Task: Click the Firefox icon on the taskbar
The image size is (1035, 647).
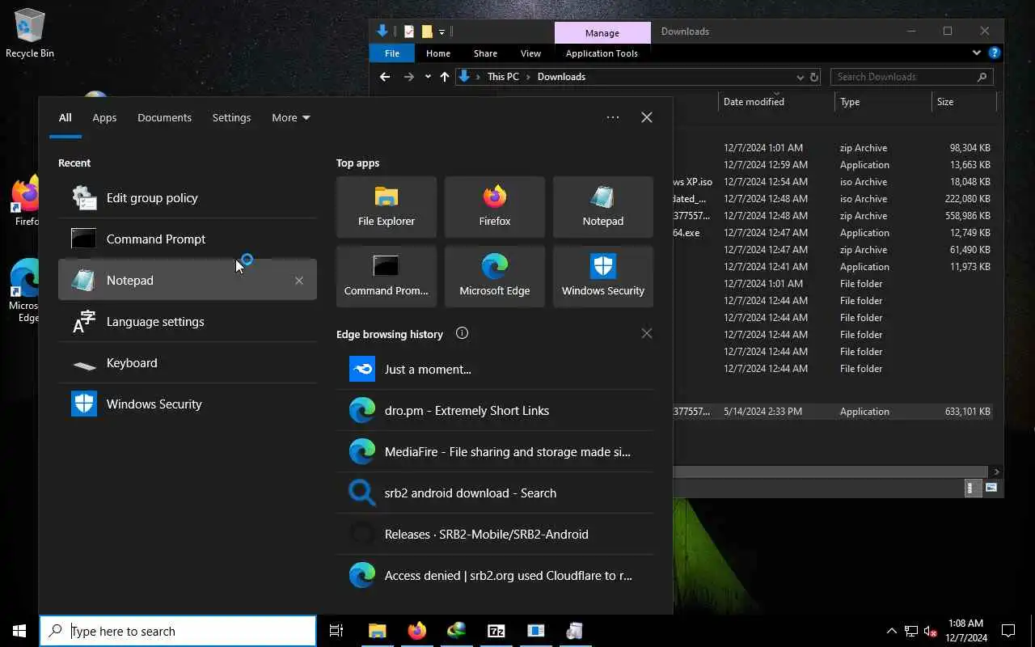Action: click(x=417, y=631)
